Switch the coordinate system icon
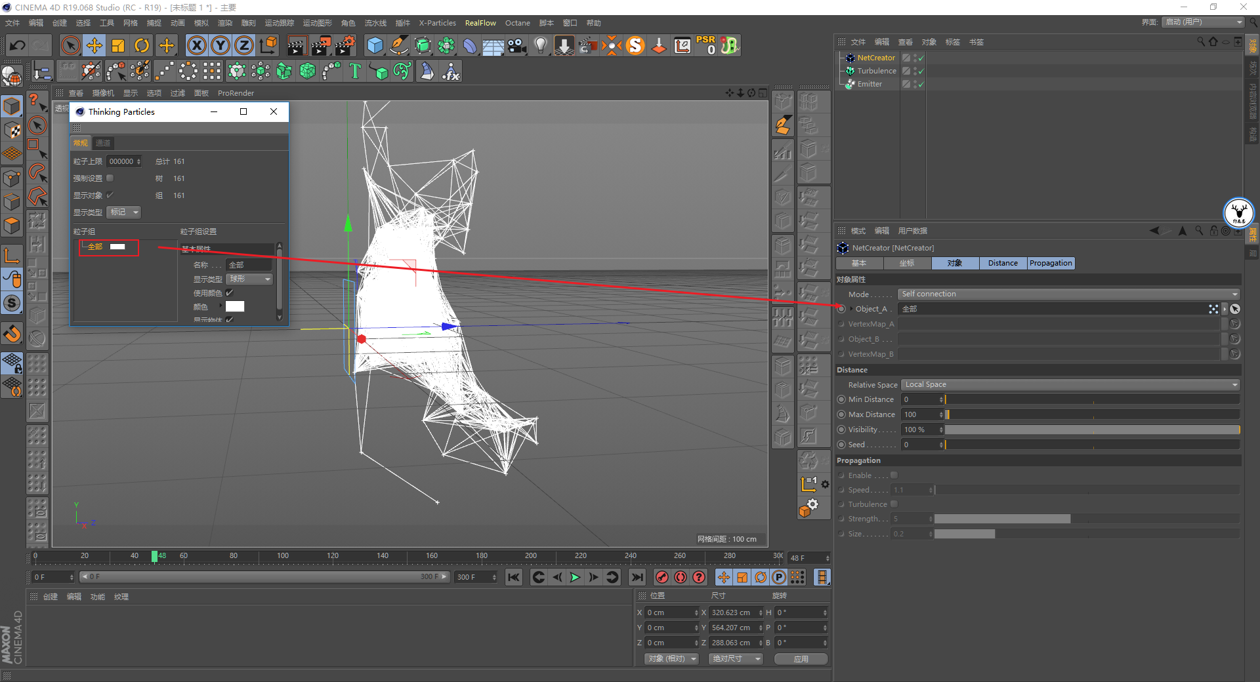The height and width of the screenshot is (682, 1260). 268,45
